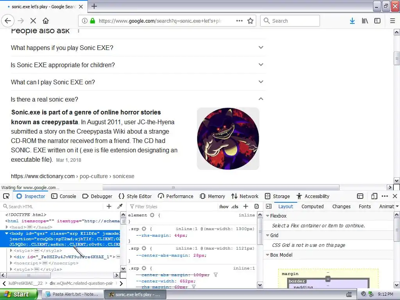Bookmark this page with star
The image size is (400, 300).
coord(250,21)
